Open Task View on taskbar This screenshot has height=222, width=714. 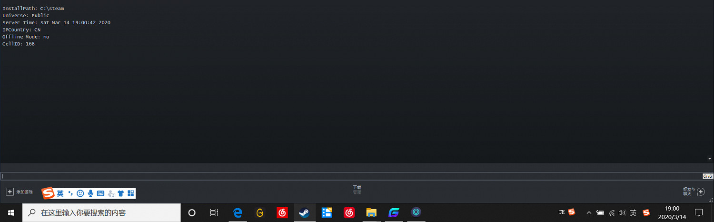pos(214,213)
